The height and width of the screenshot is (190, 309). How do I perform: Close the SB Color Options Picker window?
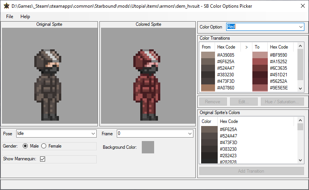tap(303, 6)
